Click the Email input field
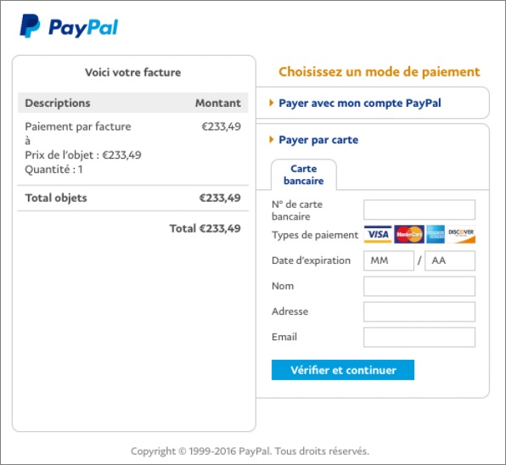 tap(419, 337)
